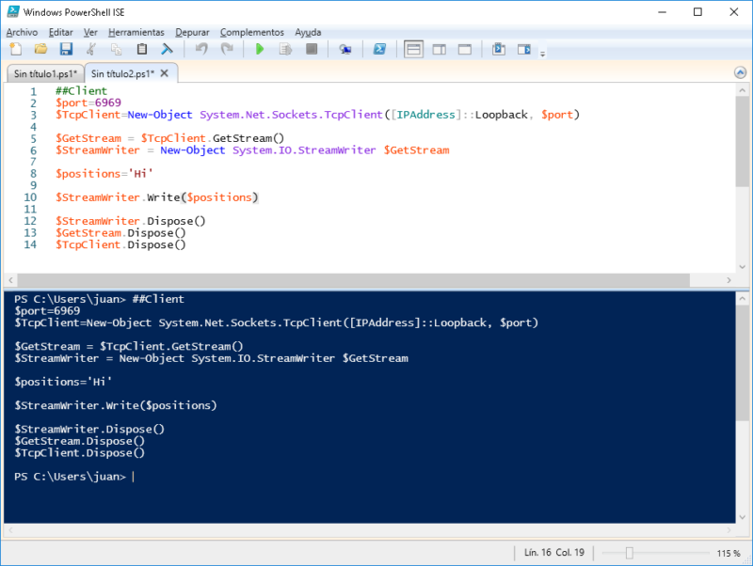This screenshot has width=753, height=566.
Task: Toggle Show Script Pane Right layout
Action: [439, 49]
